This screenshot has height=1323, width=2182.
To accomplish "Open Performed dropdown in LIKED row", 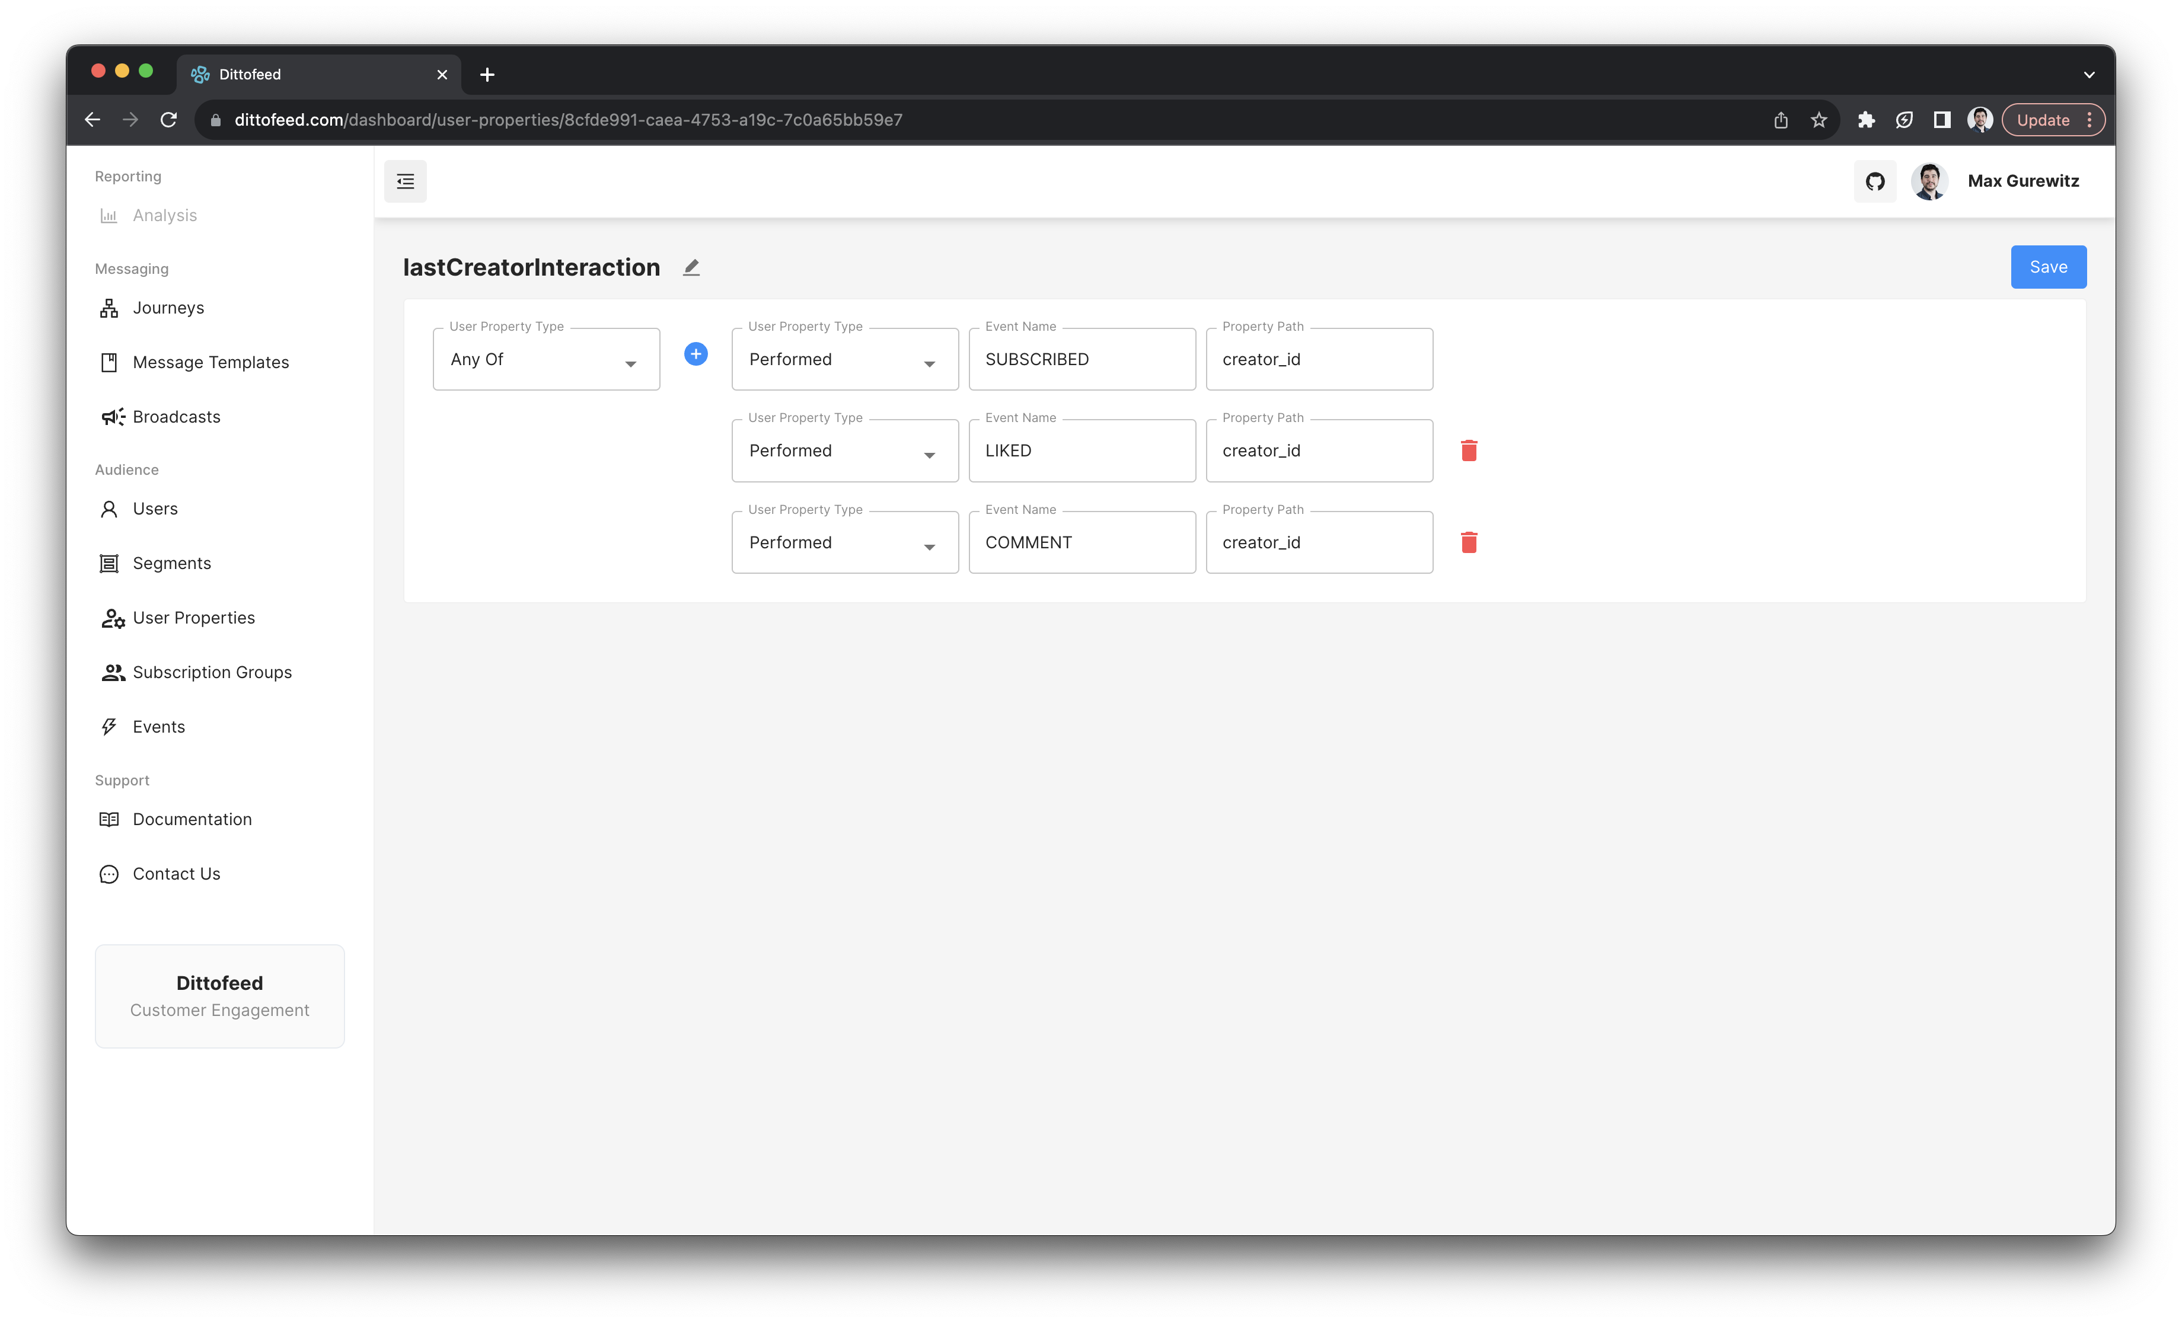I will coord(845,450).
